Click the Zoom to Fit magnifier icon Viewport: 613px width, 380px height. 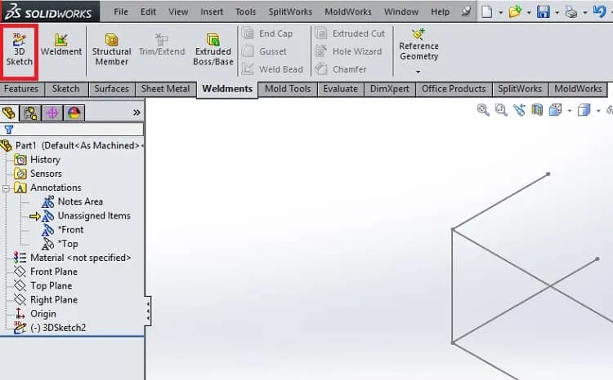coord(483,110)
